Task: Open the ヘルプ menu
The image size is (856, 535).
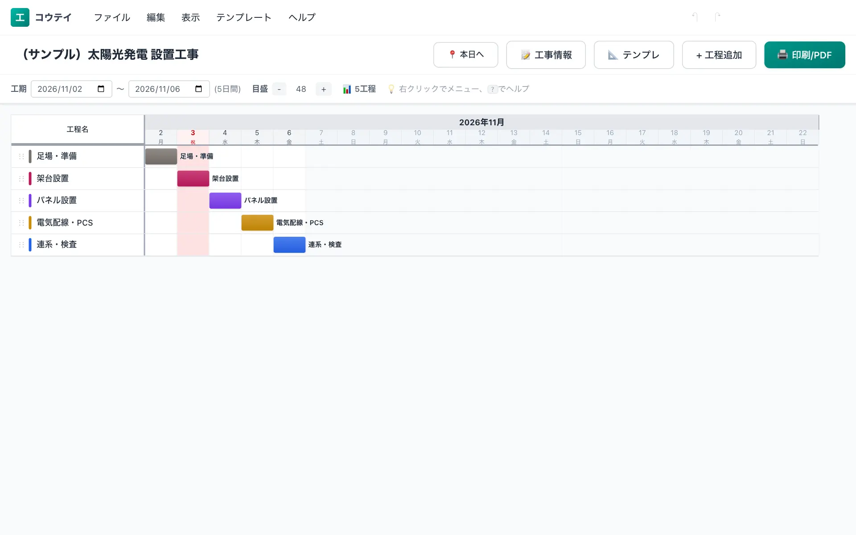Action: click(302, 17)
